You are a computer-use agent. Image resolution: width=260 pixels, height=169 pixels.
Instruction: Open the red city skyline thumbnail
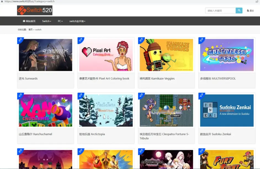click(46, 160)
